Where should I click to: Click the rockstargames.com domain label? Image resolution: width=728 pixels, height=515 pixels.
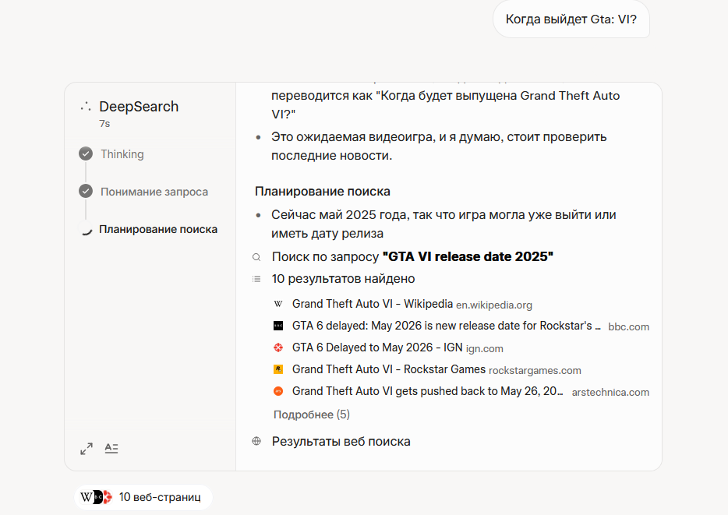click(535, 370)
